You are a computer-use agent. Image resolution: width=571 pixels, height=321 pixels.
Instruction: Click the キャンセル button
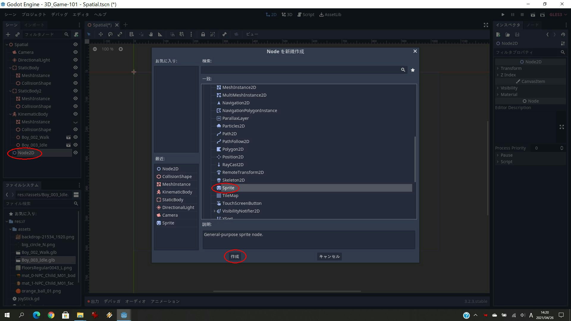[329, 257]
